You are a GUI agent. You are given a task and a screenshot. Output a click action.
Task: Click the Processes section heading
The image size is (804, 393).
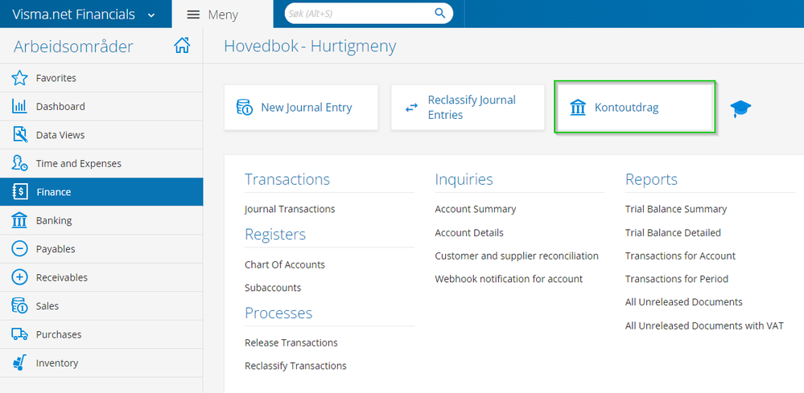[278, 313]
